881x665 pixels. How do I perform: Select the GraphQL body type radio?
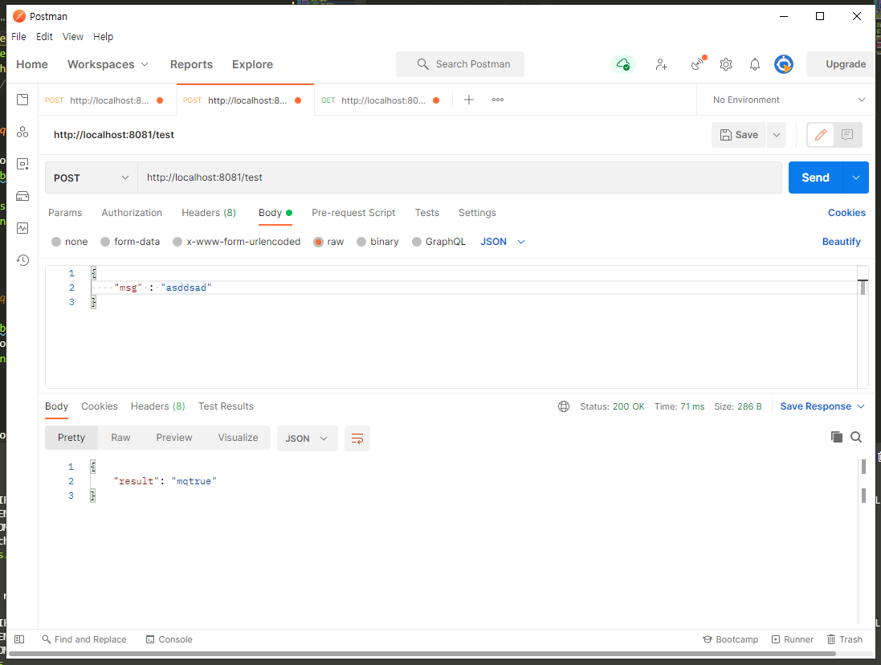[416, 242]
